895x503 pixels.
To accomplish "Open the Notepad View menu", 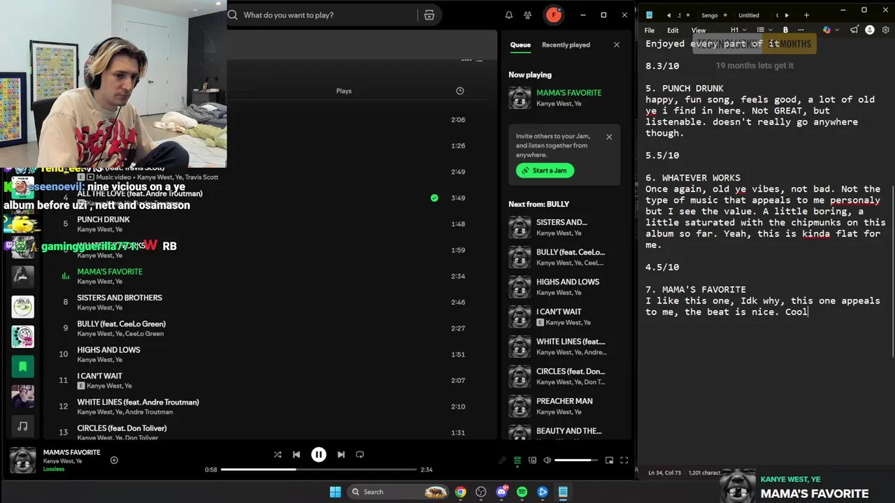I will point(699,30).
